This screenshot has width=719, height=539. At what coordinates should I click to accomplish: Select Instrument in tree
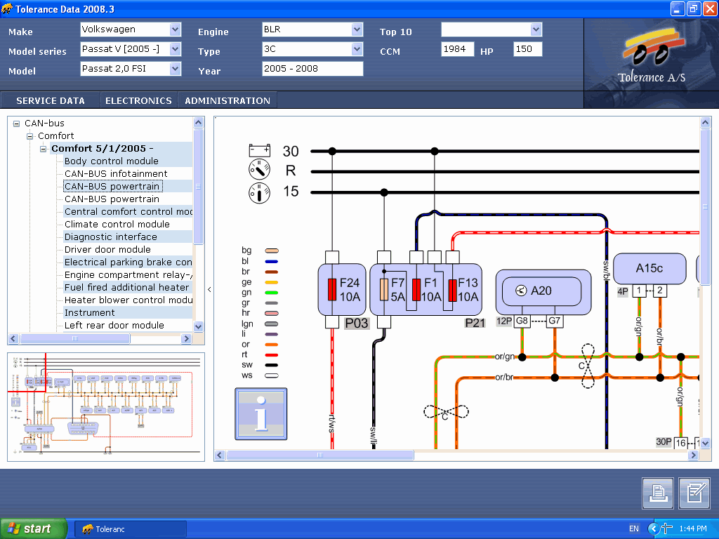click(89, 312)
